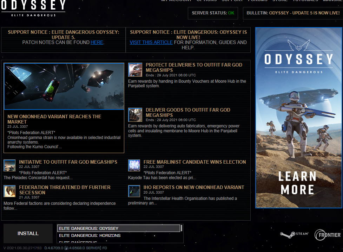The image size is (343, 252).
Task: Select Elite Dangerous: Odyssey in product list
Action: click(119, 228)
